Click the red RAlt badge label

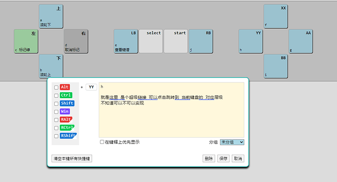(x=66, y=120)
